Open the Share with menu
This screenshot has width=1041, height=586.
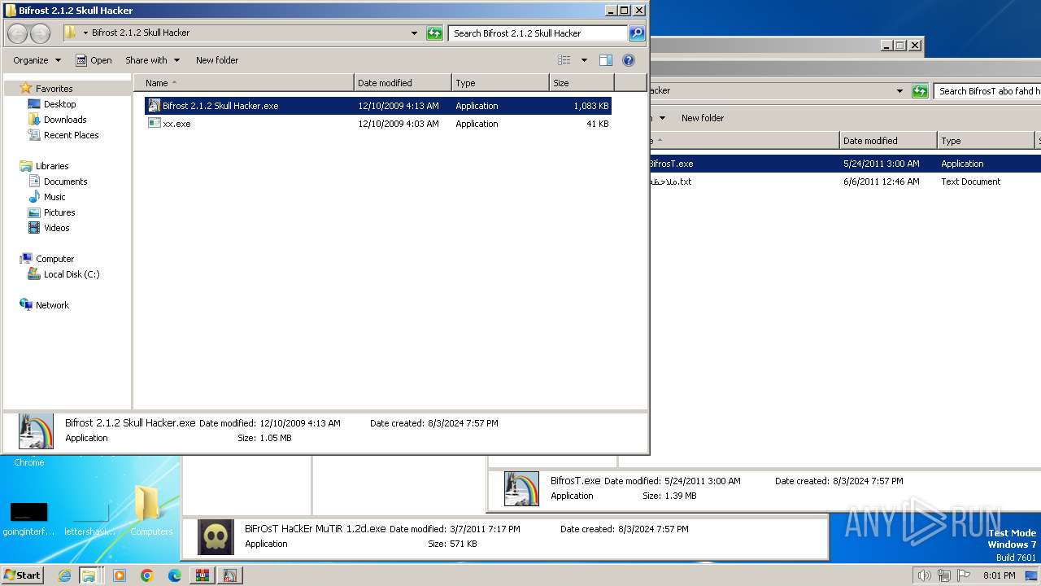(152, 60)
